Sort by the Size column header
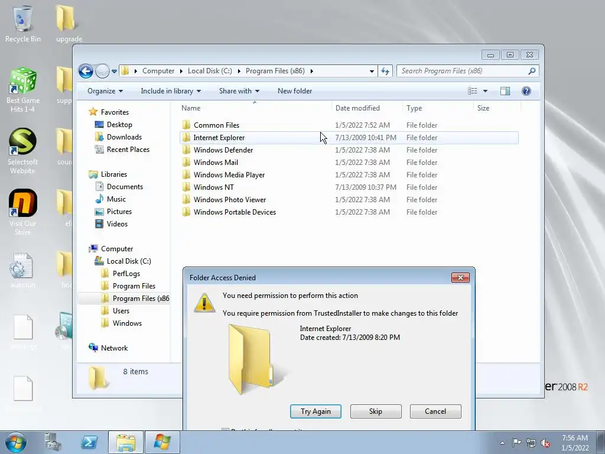The image size is (605, 454). pos(483,108)
